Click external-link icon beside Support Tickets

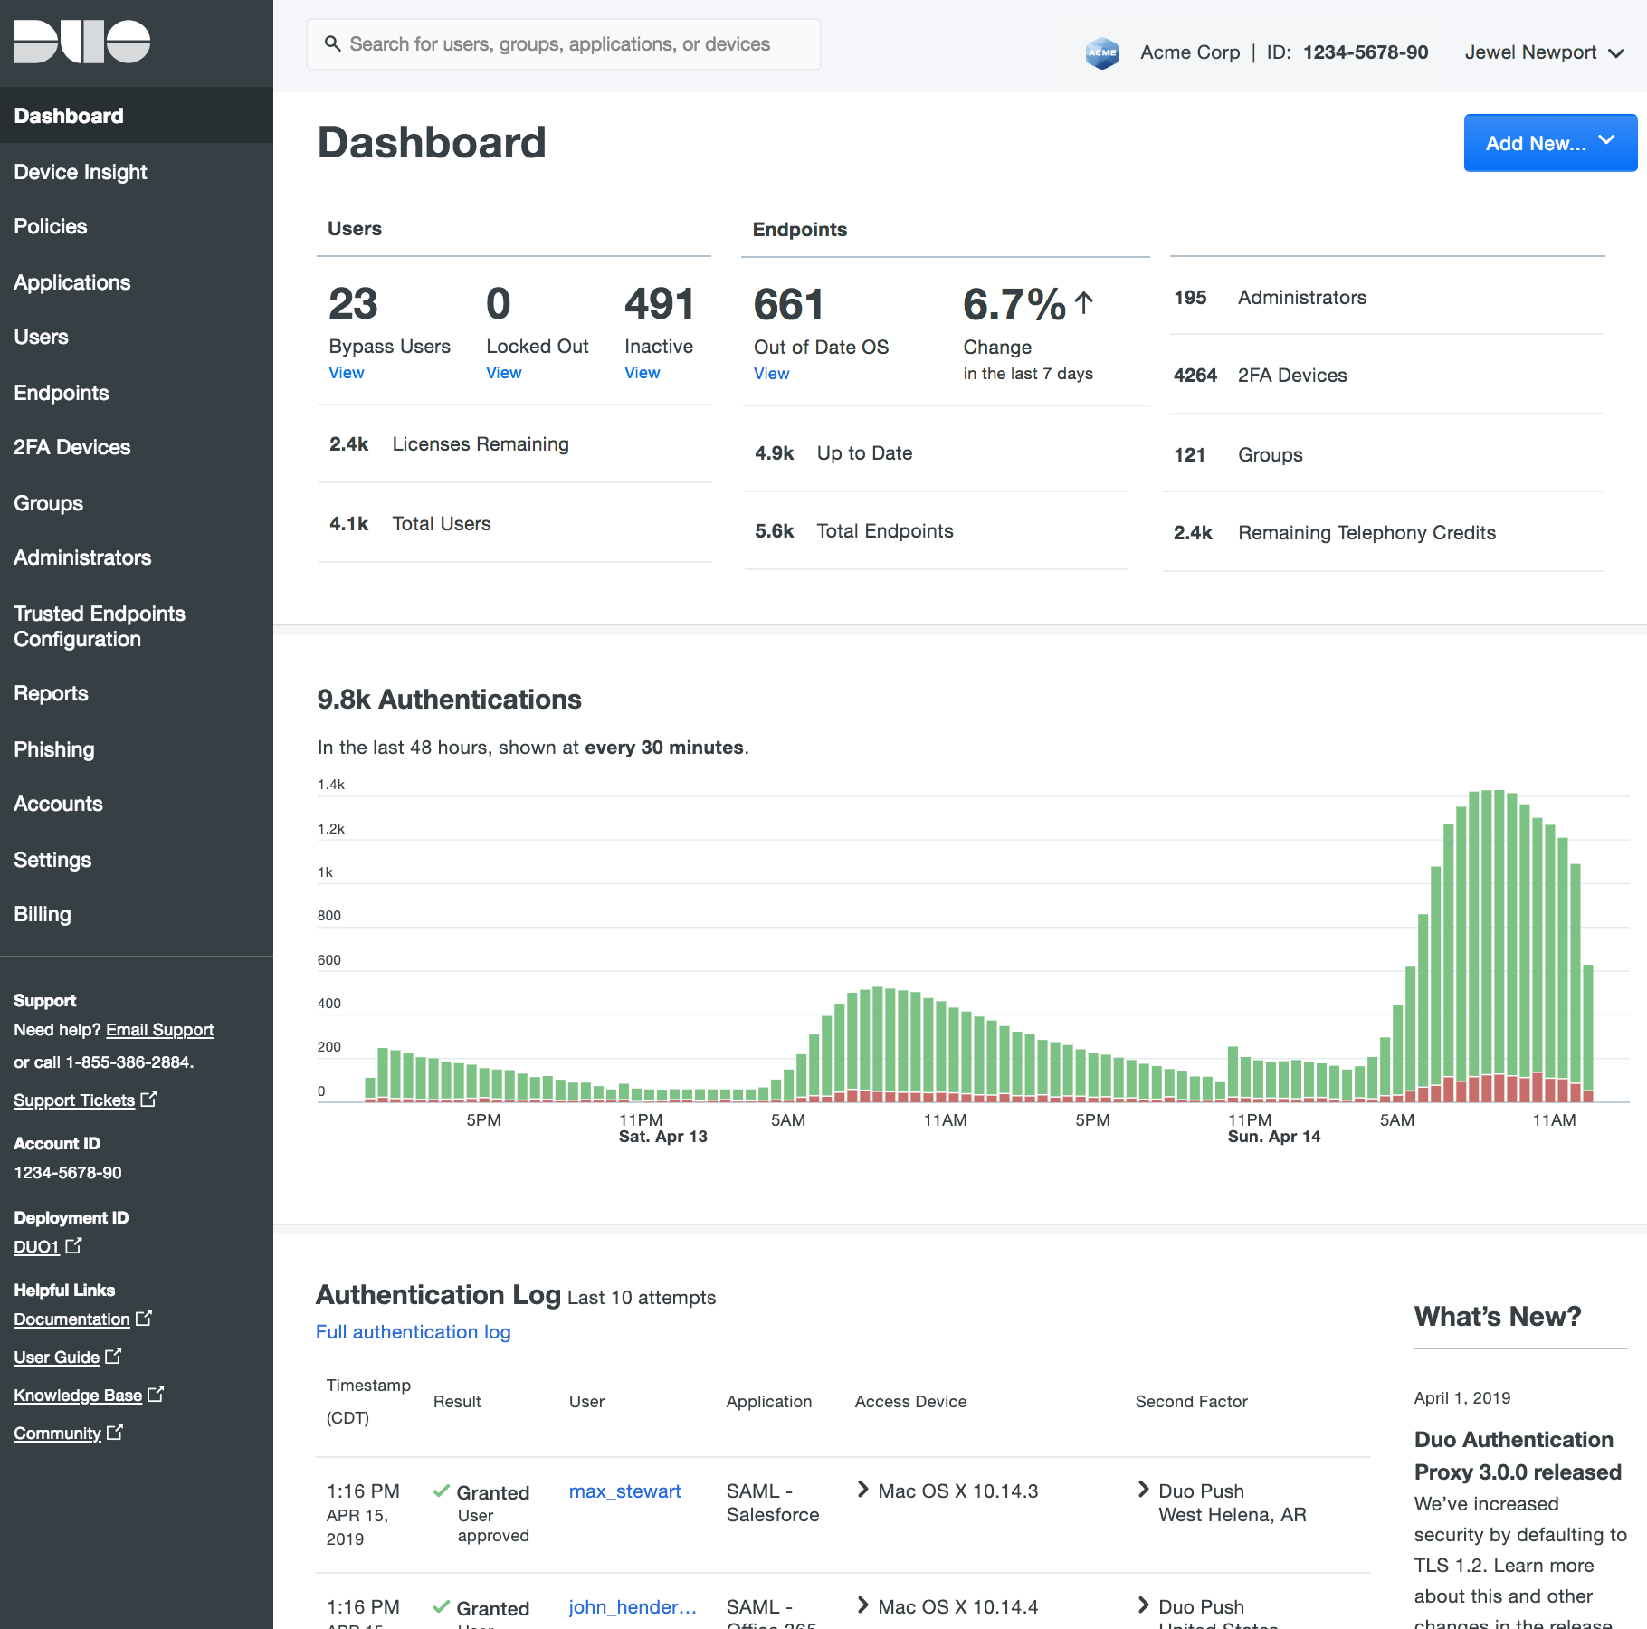pos(149,1099)
